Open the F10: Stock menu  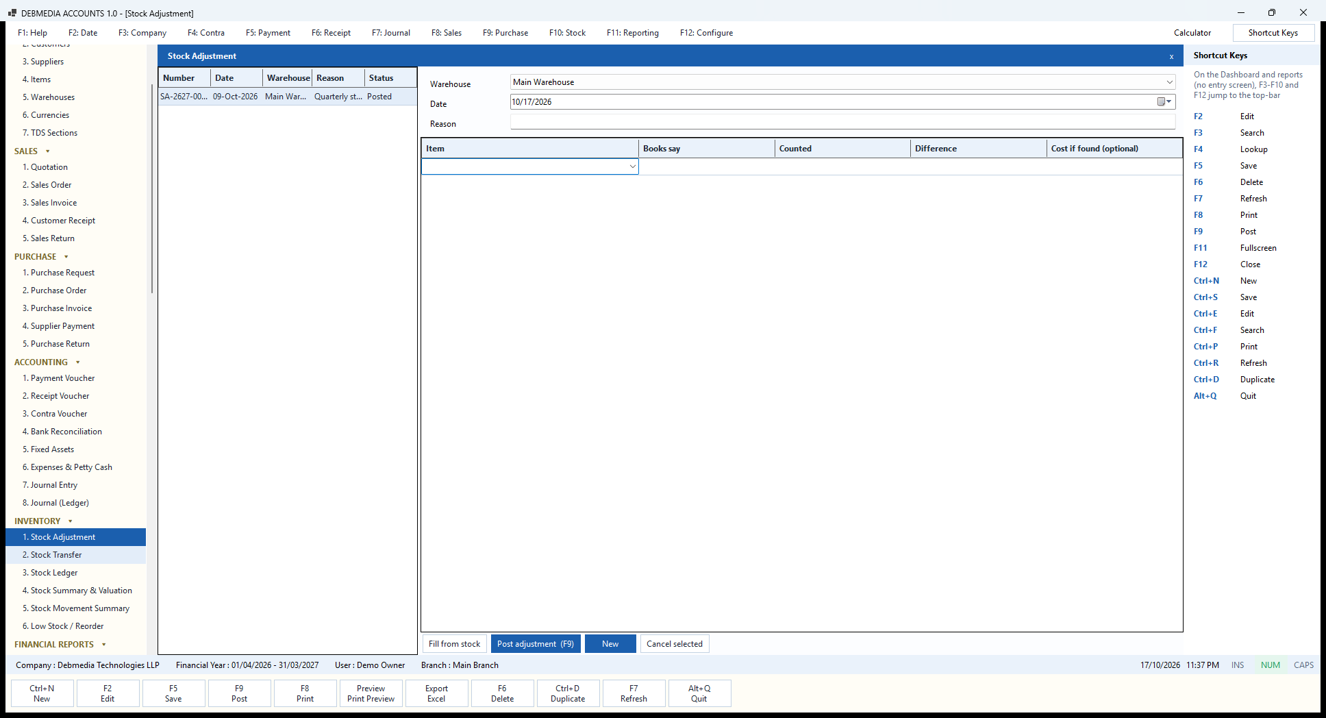point(567,33)
